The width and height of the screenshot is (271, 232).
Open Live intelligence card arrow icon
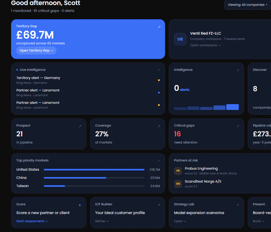159,70
